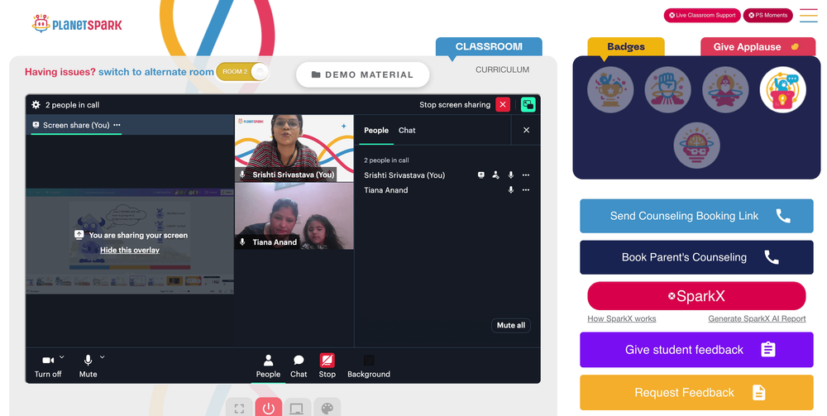Award the trophy cup badge

(x=610, y=89)
